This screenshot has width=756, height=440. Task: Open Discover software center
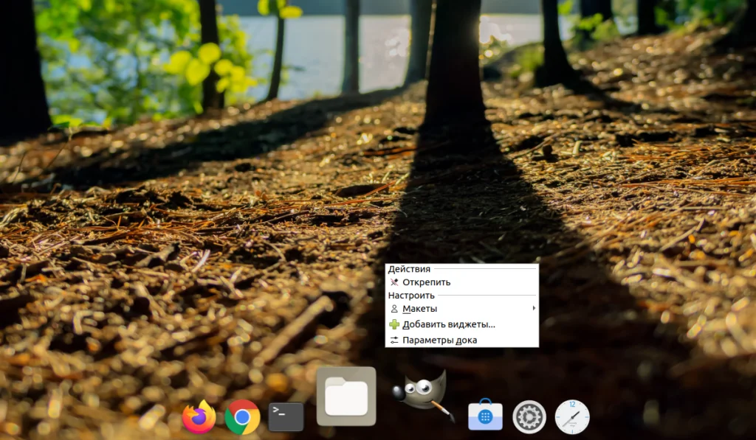[486, 416]
